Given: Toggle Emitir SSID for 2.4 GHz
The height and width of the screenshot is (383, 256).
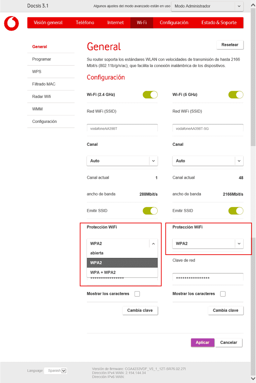Looking at the screenshot, I should pos(150,210).
